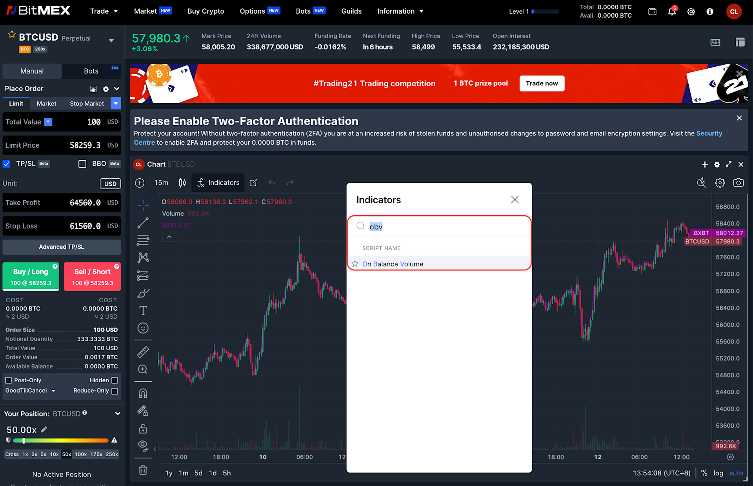This screenshot has width=753, height=486.
Task: Switch to the Market order tab
Action: 46,103
